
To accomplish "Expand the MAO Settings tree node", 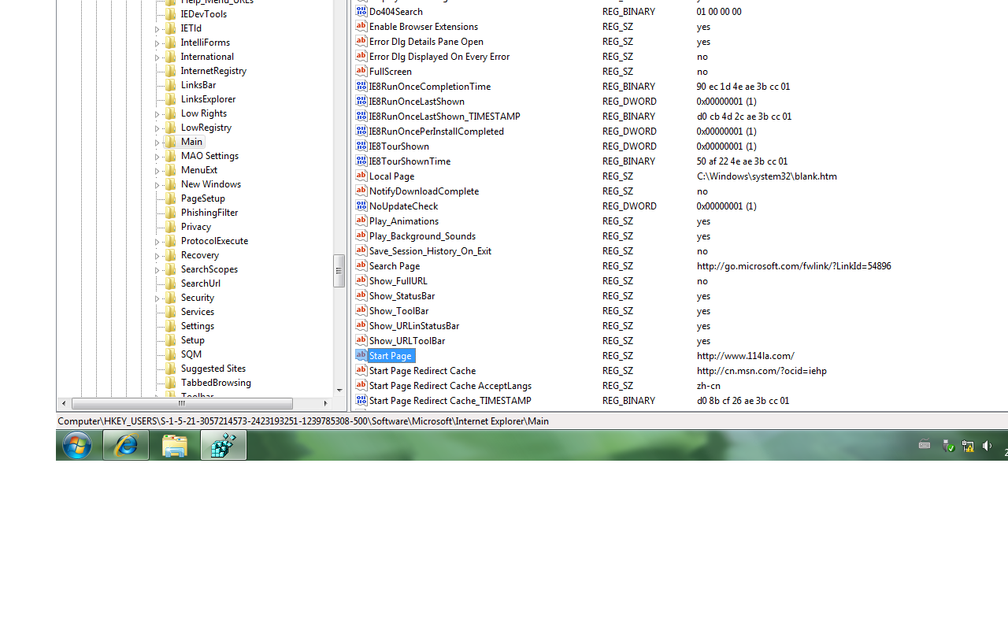I will pyautogui.click(x=157, y=157).
